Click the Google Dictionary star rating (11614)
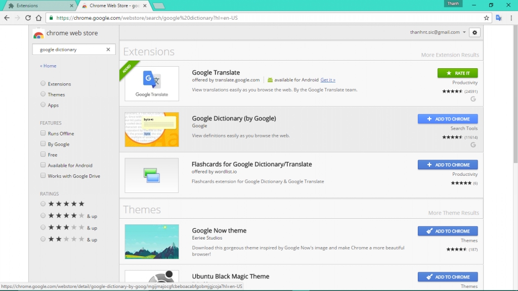 [x=460, y=137]
